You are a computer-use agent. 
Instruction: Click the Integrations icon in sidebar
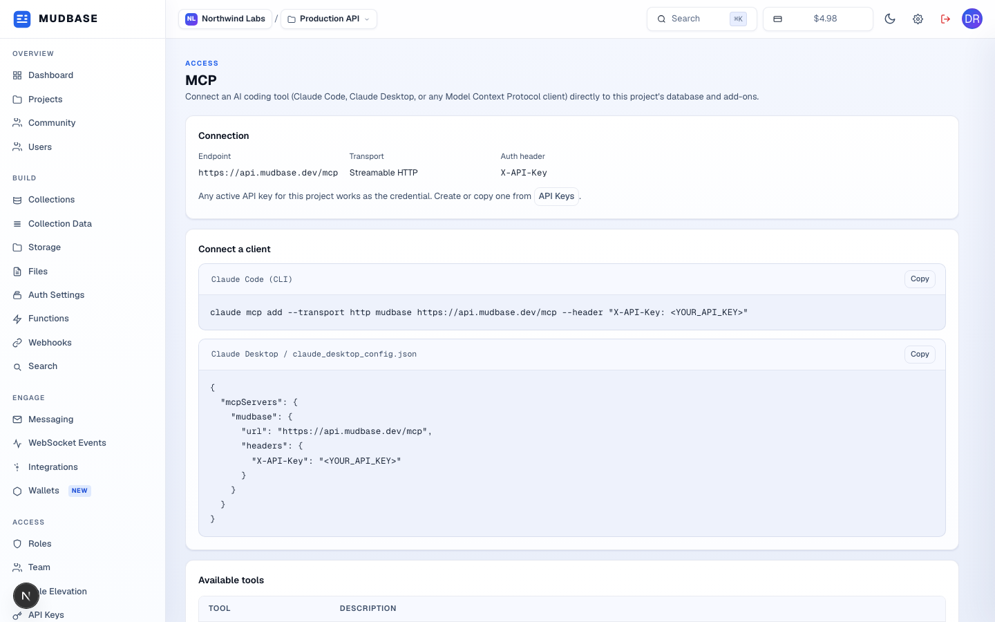click(17, 467)
